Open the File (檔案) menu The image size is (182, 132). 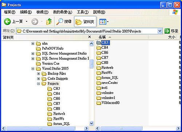[9, 12]
